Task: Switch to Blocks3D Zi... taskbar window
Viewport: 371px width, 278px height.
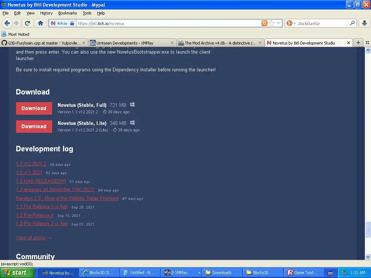Action: coord(99,273)
